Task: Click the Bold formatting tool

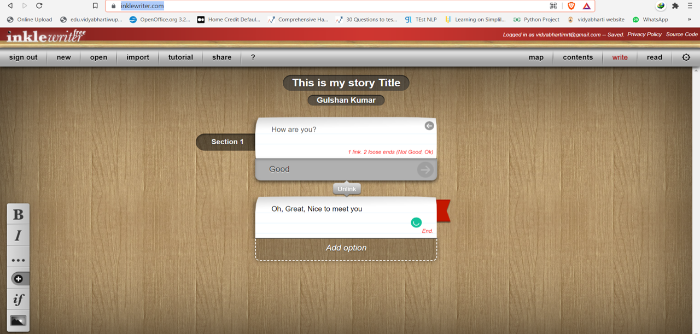Action: (18, 214)
